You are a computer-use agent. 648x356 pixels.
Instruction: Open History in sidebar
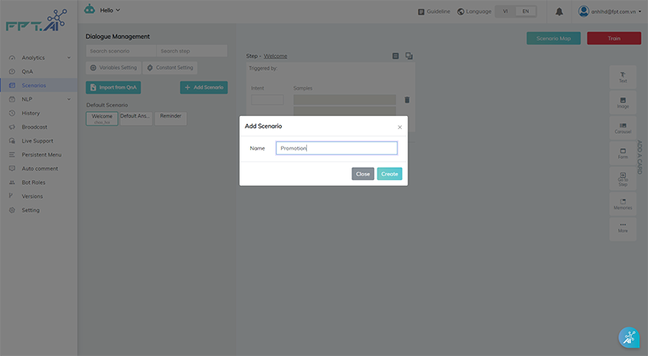tap(31, 113)
